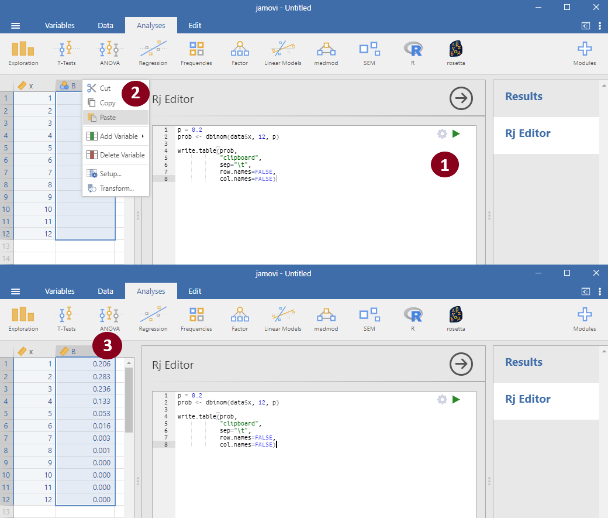Image resolution: width=608 pixels, height=518 pixels.
Task: Select column header B in bottom window
Action: (85, 351)
